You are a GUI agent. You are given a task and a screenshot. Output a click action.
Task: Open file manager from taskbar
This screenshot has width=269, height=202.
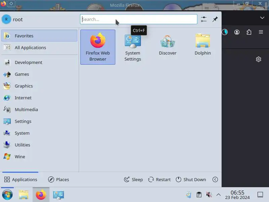pyautogui.click(x=24, y=195)
